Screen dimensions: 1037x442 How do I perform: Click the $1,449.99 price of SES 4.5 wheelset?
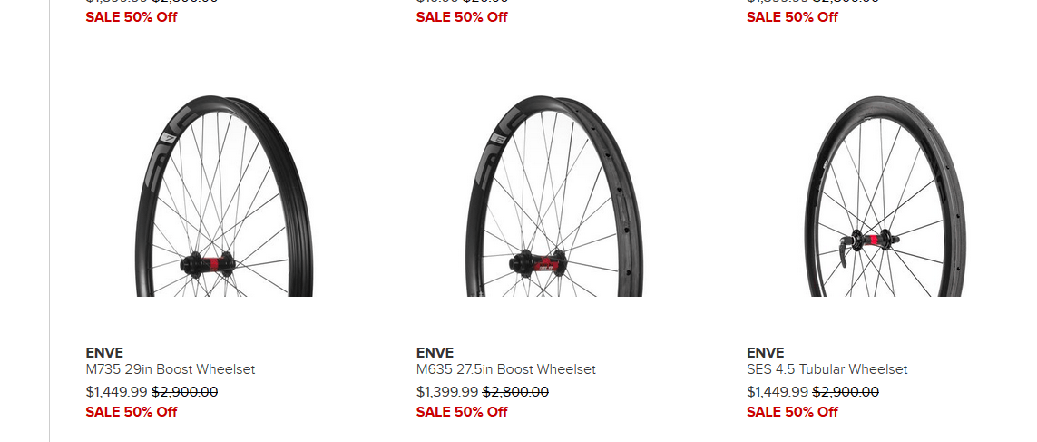(777, 392)
